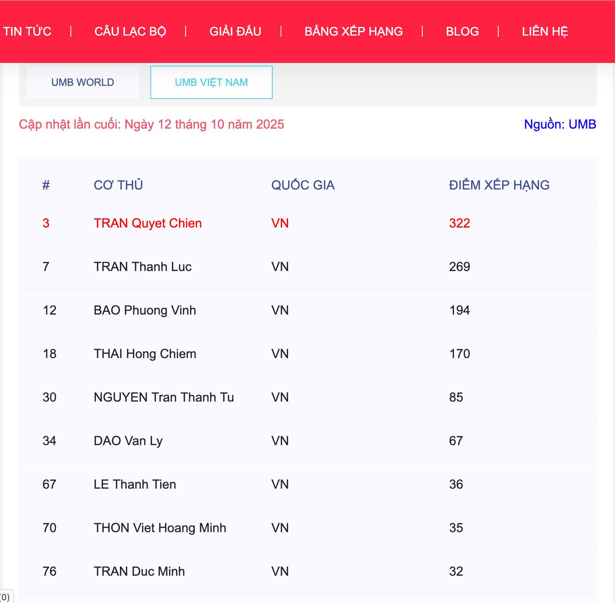This screenshot has width=615, height=603.
Task: Click the QUỐC GIA column header
Action: [x=303, y=185]
